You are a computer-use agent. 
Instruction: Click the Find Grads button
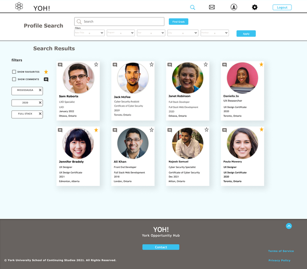(x=178, y=22)
